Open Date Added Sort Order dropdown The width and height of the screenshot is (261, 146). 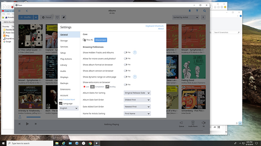[137, 107]
